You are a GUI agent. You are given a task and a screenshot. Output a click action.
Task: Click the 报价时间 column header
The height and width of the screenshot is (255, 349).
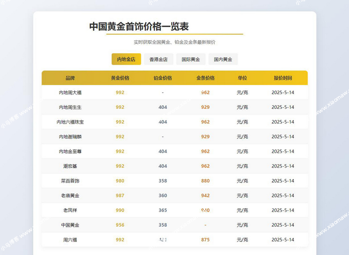(283, 78)
